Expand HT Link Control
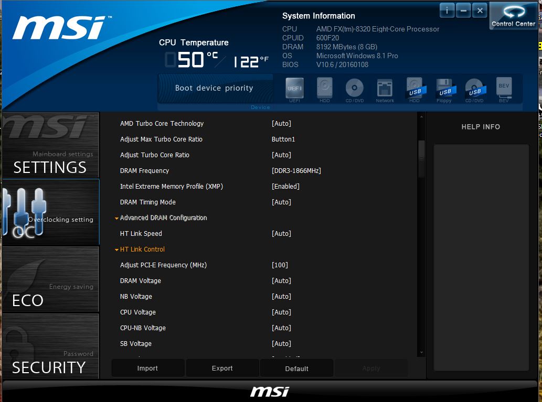The height and width of the screenshot is (402, 542). click(140, 249)
